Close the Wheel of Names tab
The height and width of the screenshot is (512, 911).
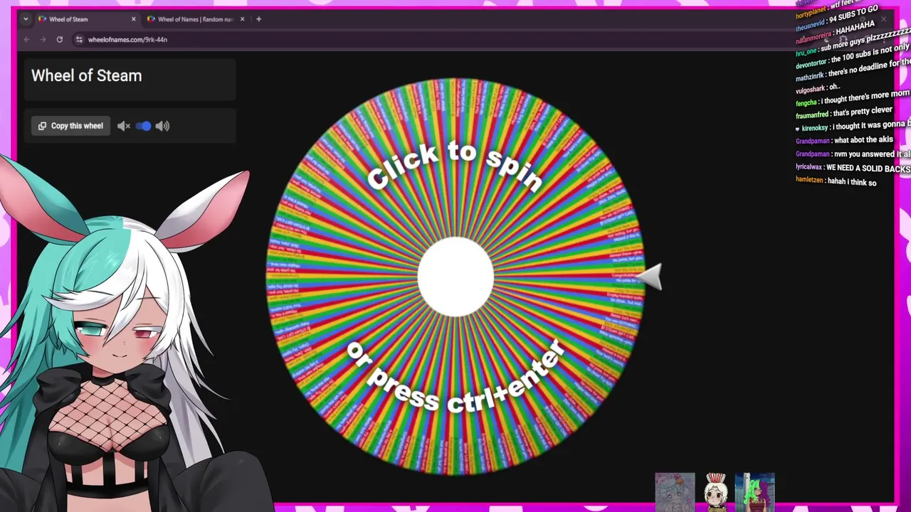click(242, 19)
